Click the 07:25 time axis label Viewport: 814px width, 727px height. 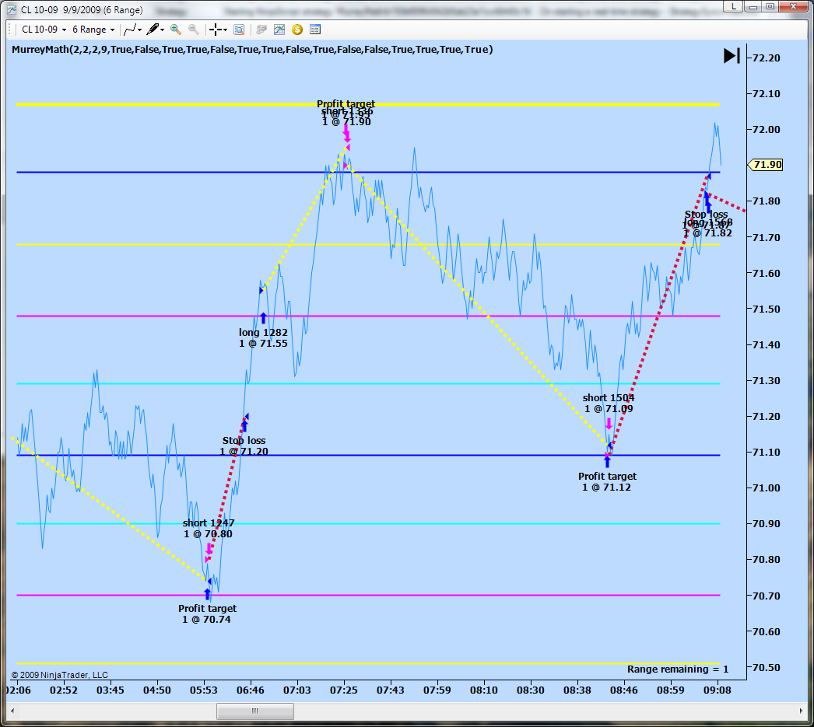[344, 690]
